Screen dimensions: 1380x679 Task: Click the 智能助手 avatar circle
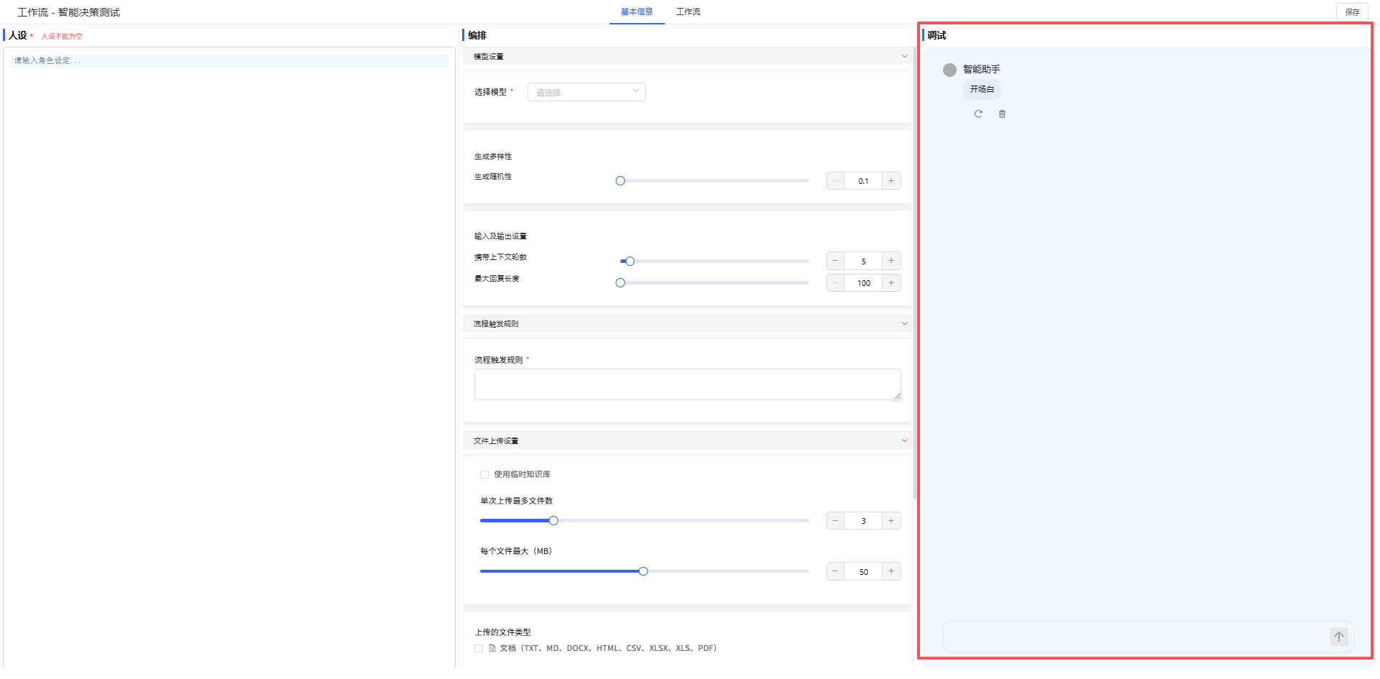point(949,70)
